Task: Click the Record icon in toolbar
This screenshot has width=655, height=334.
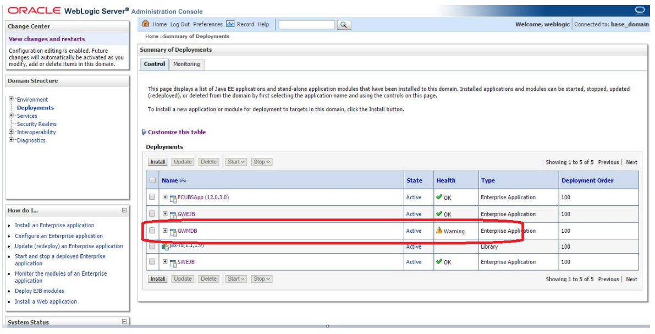Action: [230, 24]
